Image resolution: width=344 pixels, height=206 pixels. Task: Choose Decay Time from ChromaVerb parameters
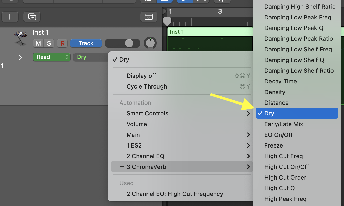tap(280, 81)
